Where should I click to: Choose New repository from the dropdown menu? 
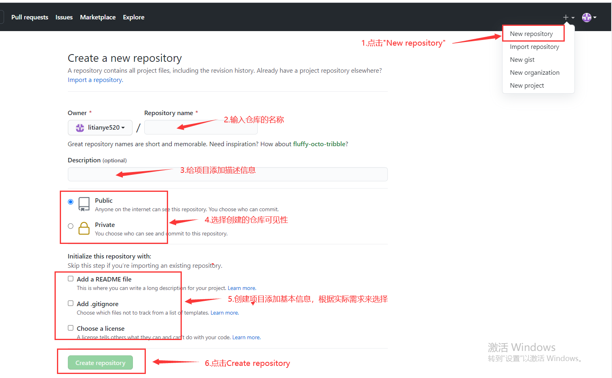[531, 34]
